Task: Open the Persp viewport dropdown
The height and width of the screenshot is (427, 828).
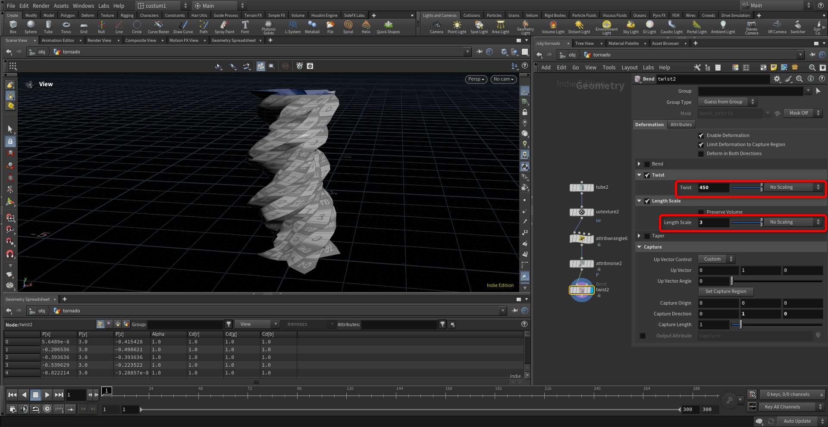Action: tap(477, 79)
